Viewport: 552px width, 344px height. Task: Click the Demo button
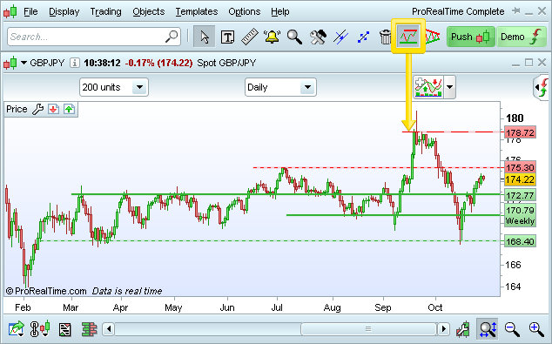pos(522,37)
